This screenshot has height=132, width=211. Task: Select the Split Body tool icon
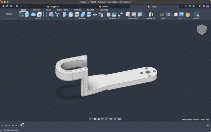tap(89, 15)
